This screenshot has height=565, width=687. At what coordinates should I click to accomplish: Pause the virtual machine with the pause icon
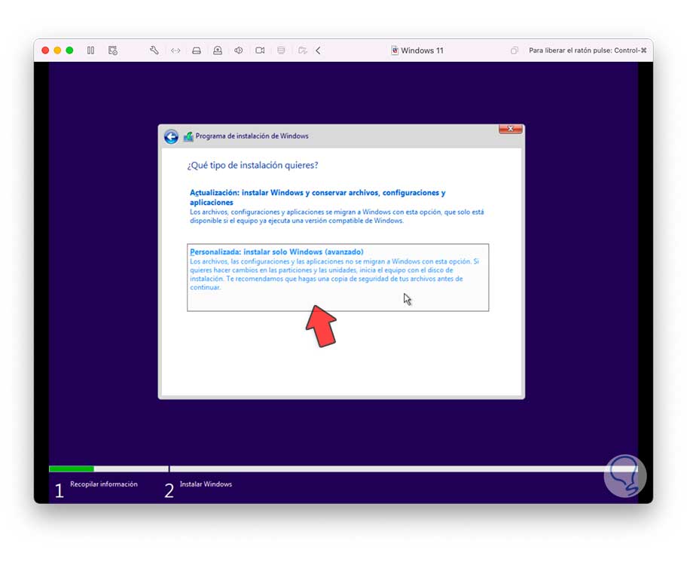pos(90,50)
